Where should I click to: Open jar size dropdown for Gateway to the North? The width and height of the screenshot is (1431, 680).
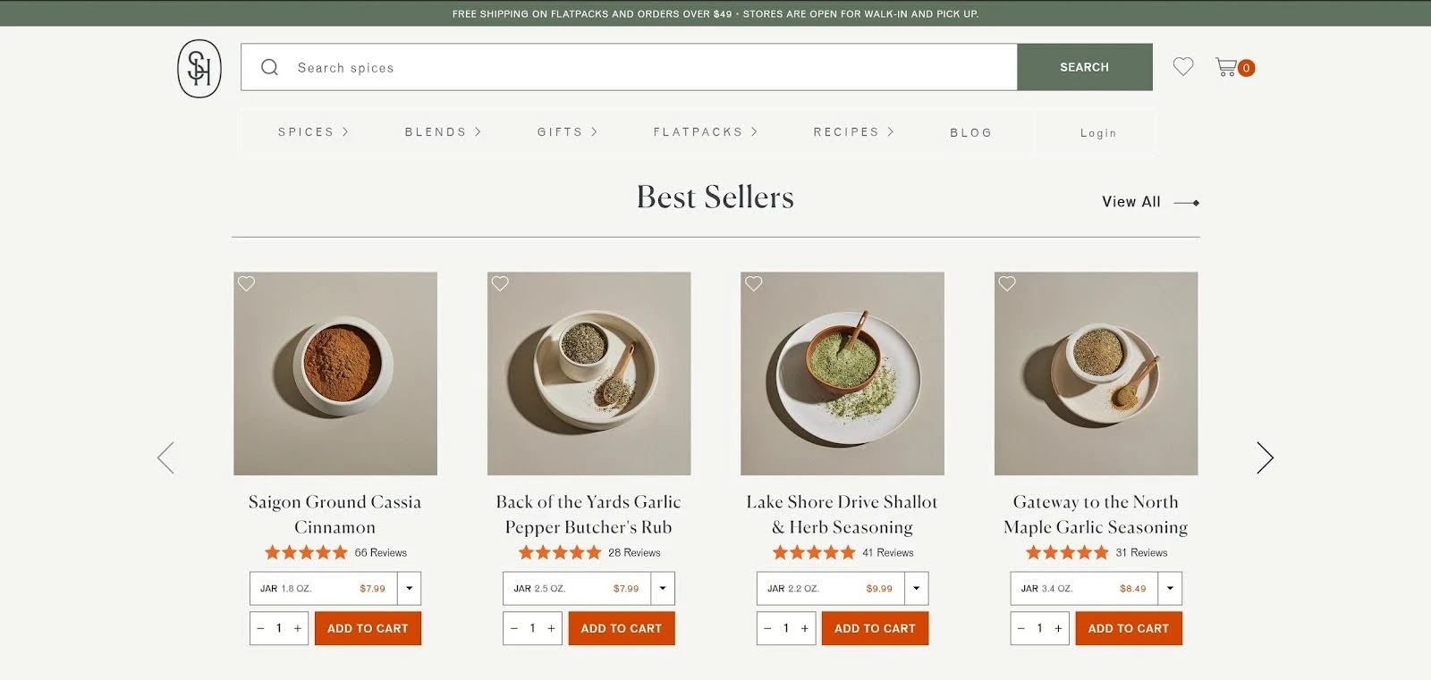[1170, 588]
